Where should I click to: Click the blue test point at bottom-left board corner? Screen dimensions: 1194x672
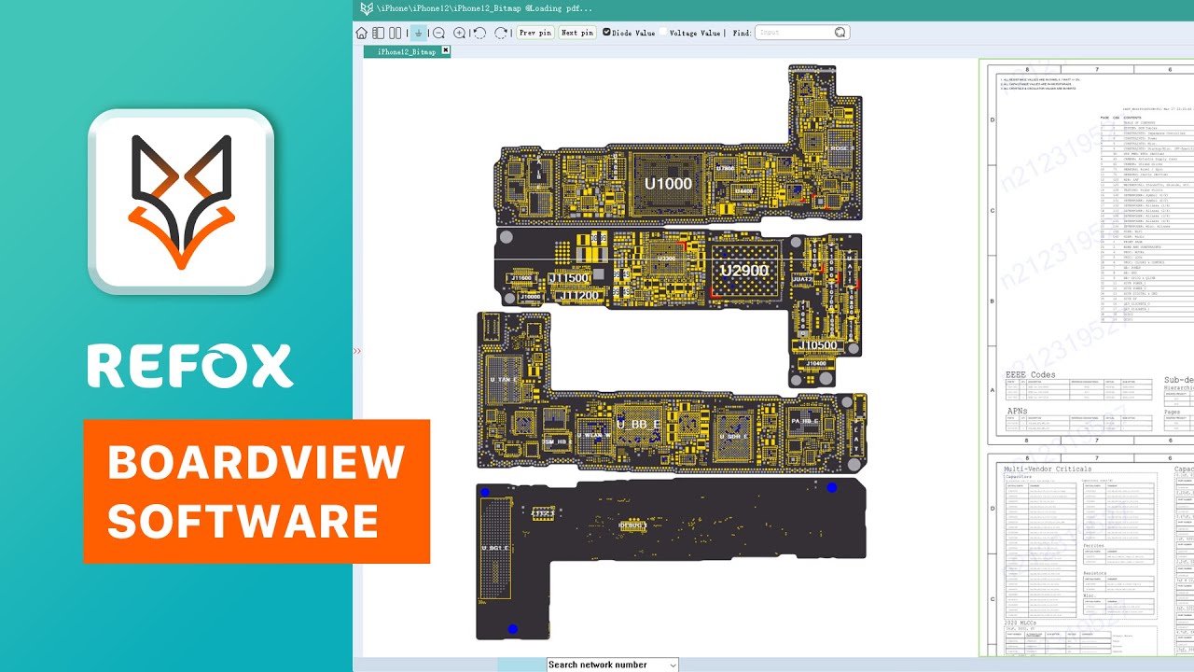click(x=512, y=630)
